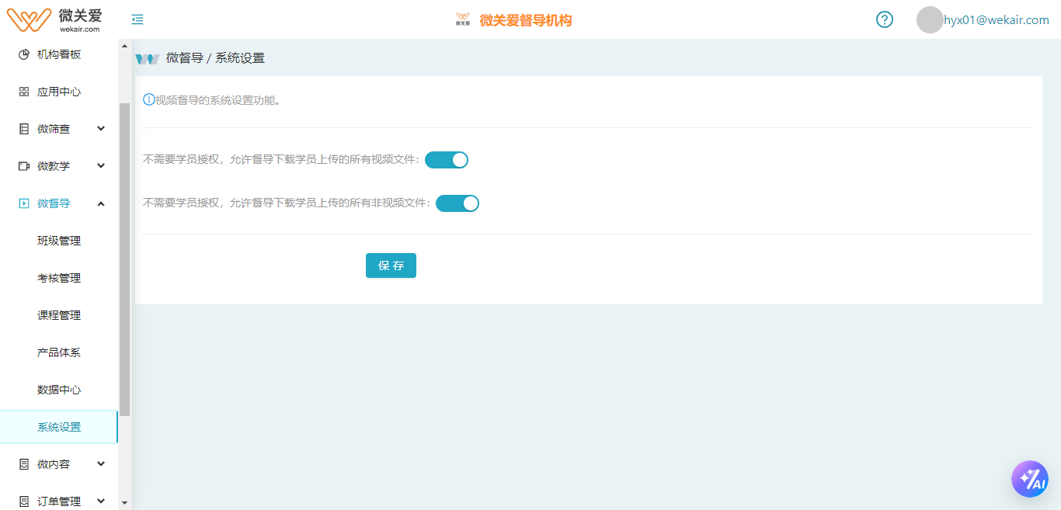This screenshot has width=1061, height=510.
Task: Open the help question mark icon
Action: pos(884,19)
